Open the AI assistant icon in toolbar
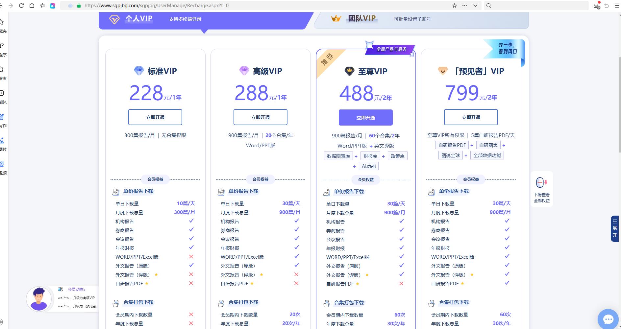Viewport: 621px width, 329px height. [53, 6]
